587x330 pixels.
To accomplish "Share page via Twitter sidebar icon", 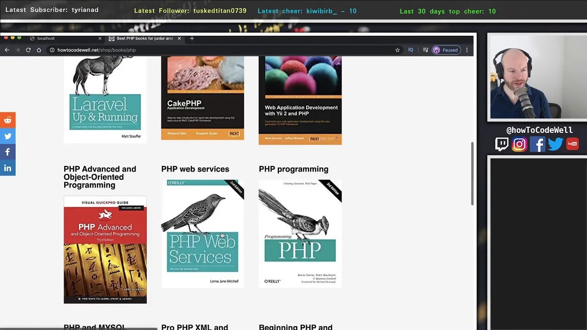I will [8, 136].
